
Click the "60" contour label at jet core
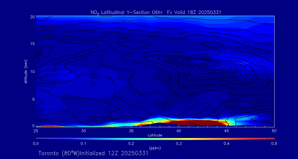click(206, 65)
